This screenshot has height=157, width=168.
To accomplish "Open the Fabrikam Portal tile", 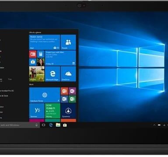I will 45,95.
